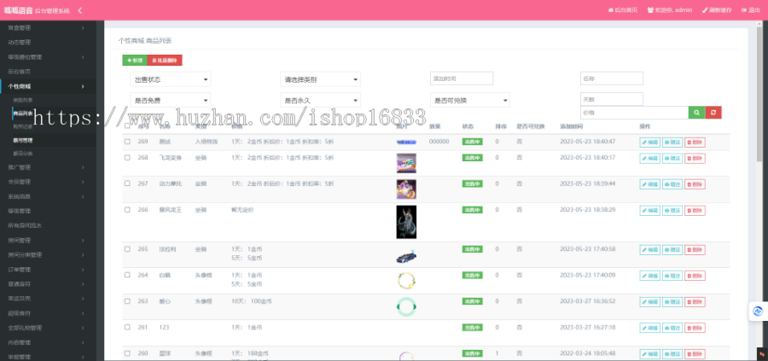Open the 出售状态 dropdown
The height and width of the screenshot is (361, 768).
[171, 79]
